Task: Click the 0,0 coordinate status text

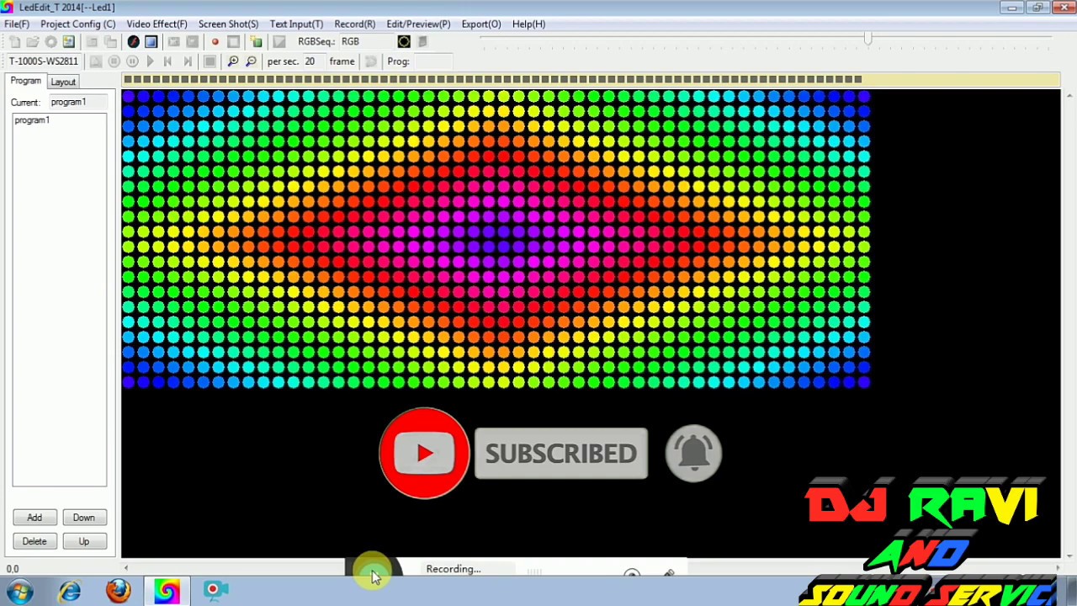Action: [x=13, y=569]
